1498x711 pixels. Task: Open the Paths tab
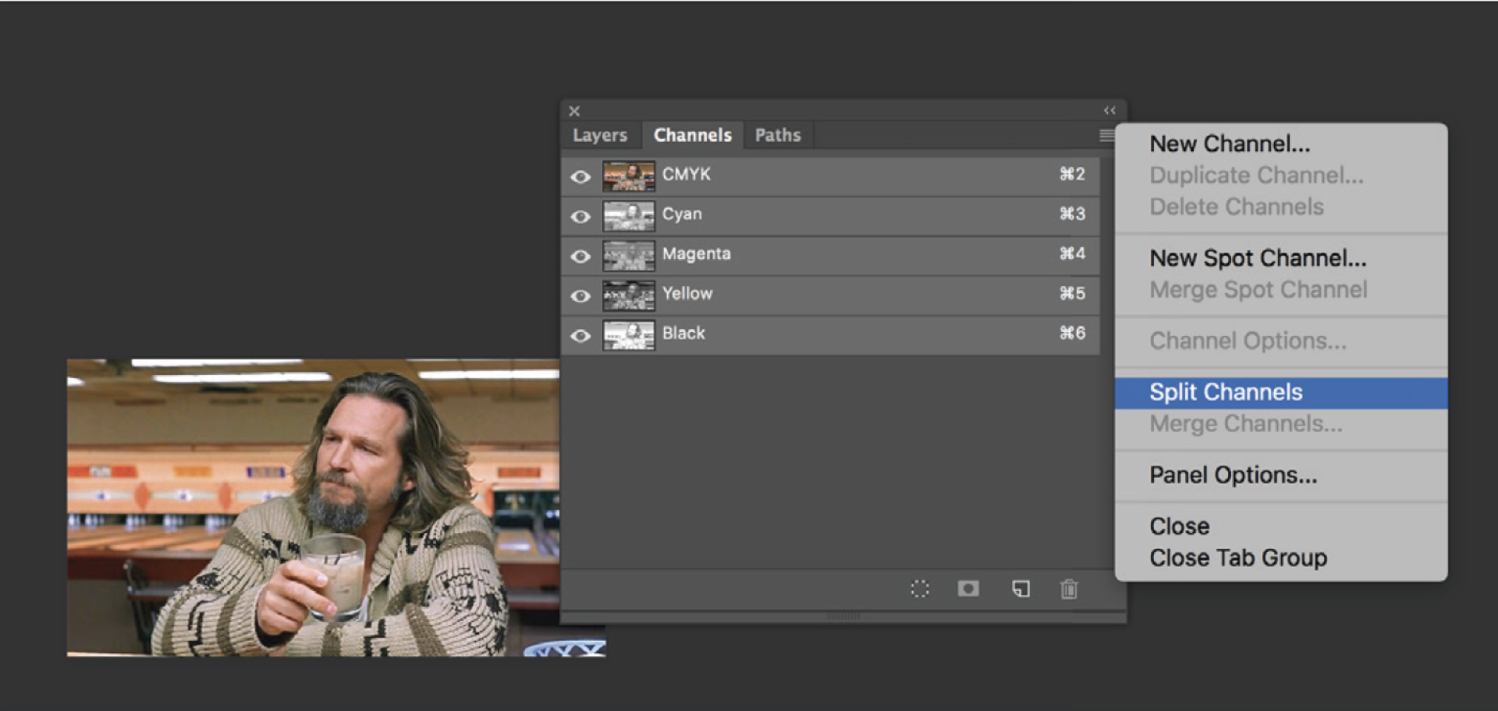(777, 136)
